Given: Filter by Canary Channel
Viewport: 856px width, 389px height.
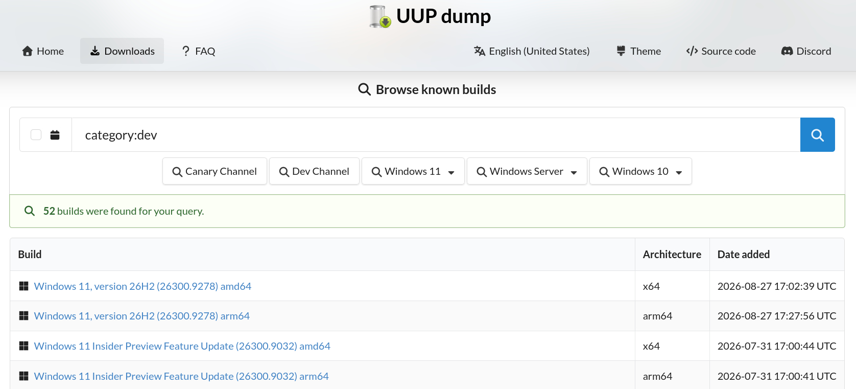Looking at the screenshot, I should click(x=215, y=171).
